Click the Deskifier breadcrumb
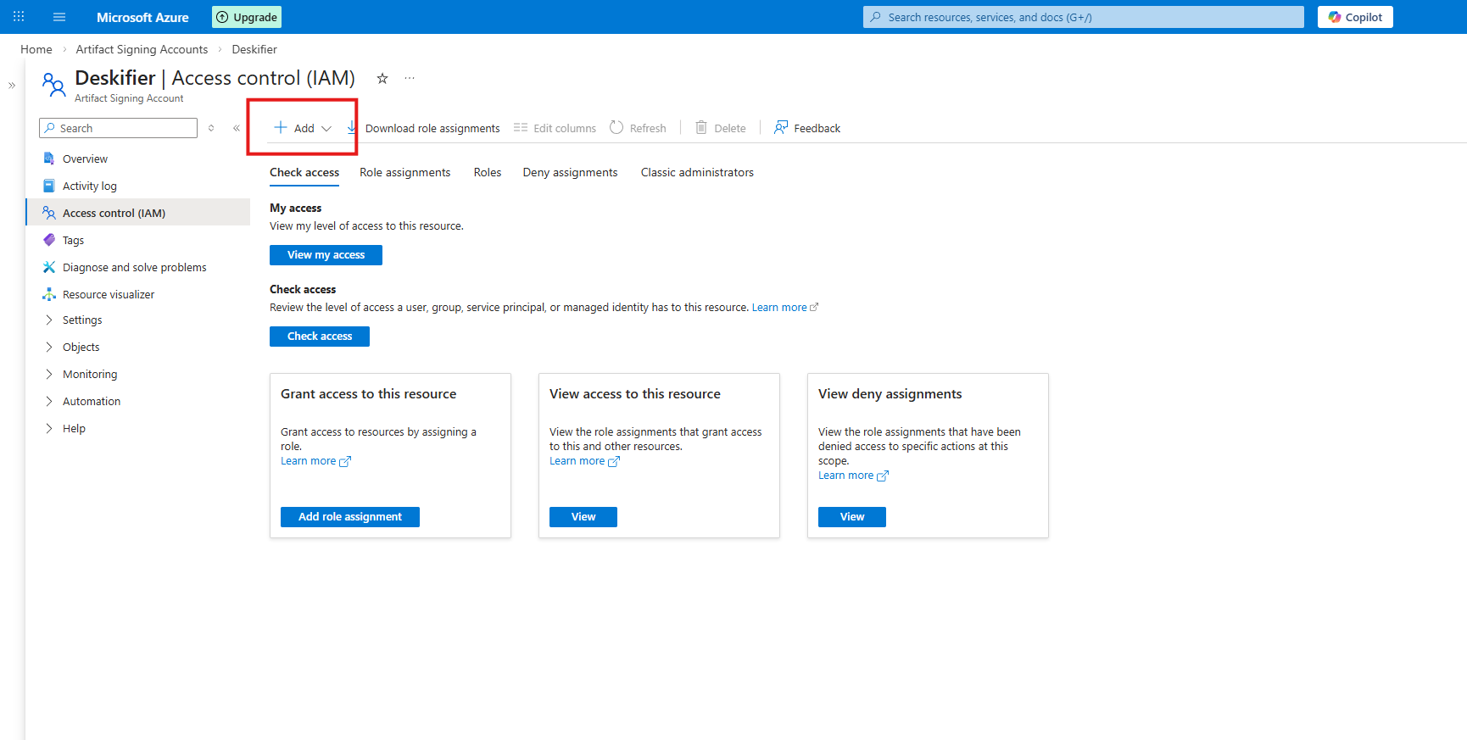 254,49
